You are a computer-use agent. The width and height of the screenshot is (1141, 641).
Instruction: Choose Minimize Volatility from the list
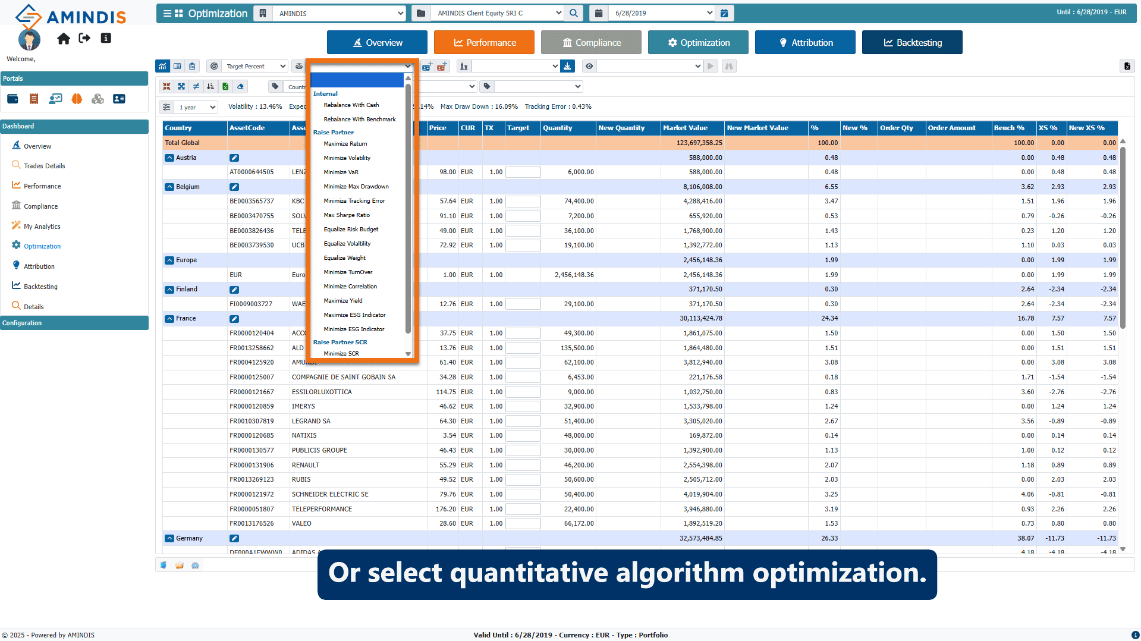pyautogui.click(x=347, y=158)
